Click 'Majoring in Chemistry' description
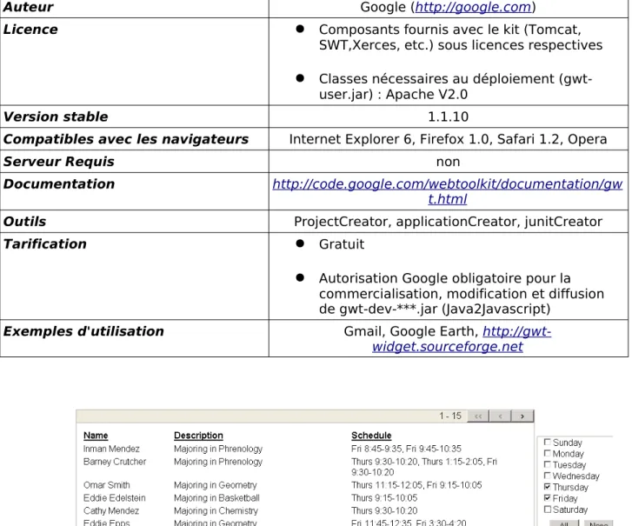Image resolution: width=632 pixels, height=526 pixels. [216, 510]
